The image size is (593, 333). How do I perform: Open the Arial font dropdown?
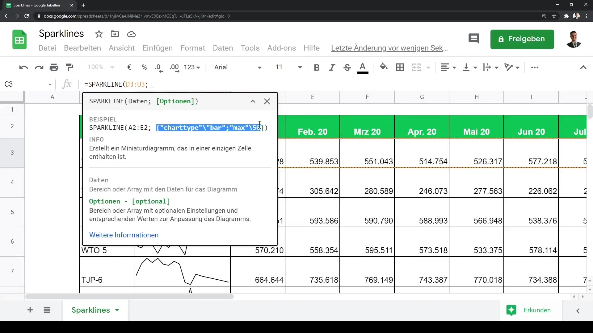(238, 67)
